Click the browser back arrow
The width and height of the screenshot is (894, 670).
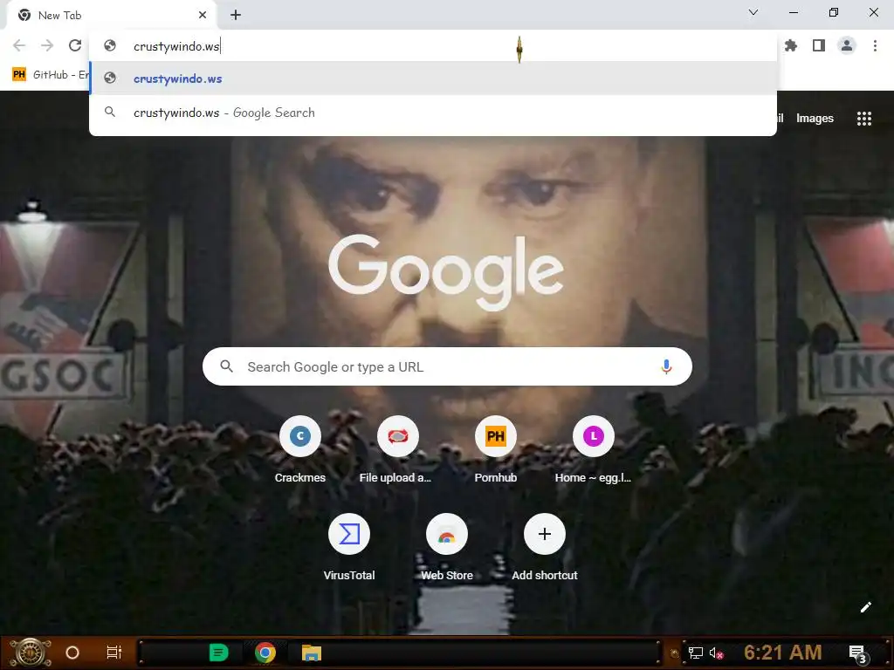tap(19, 45)
